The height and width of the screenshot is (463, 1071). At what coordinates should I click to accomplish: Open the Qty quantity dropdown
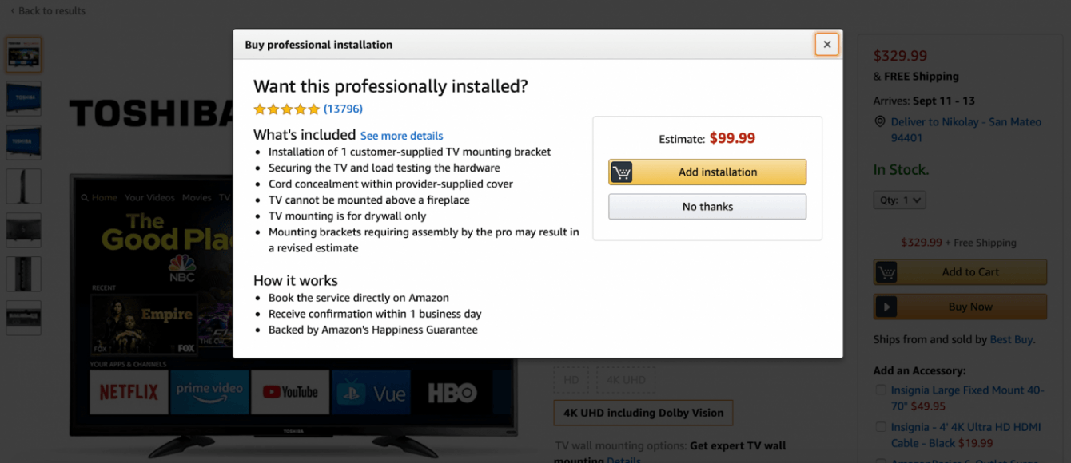point(899,200)
